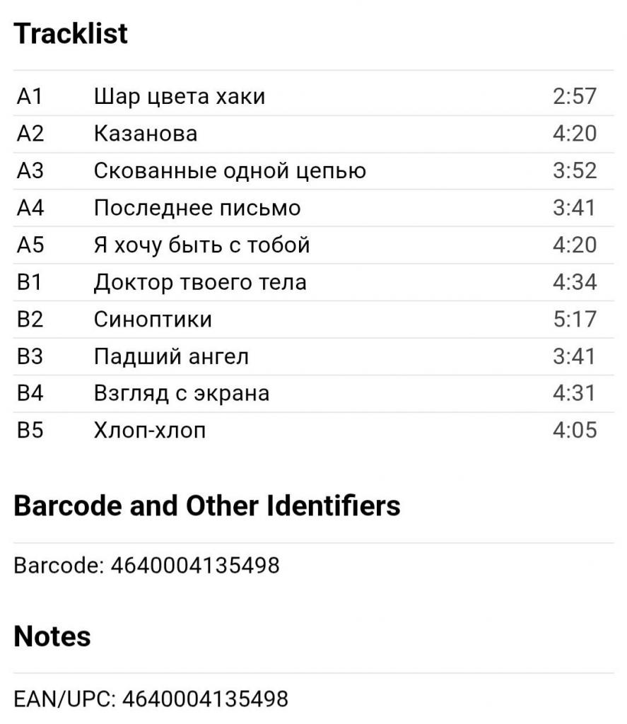Click track A3 Скованные одной цепью
The image size is (627, 724).
pyautogui.click(x=314, y=171)
